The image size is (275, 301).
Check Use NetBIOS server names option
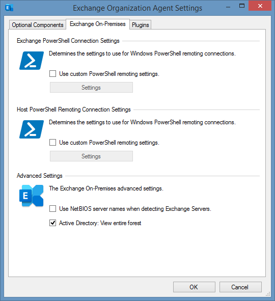tap(53, 208)
